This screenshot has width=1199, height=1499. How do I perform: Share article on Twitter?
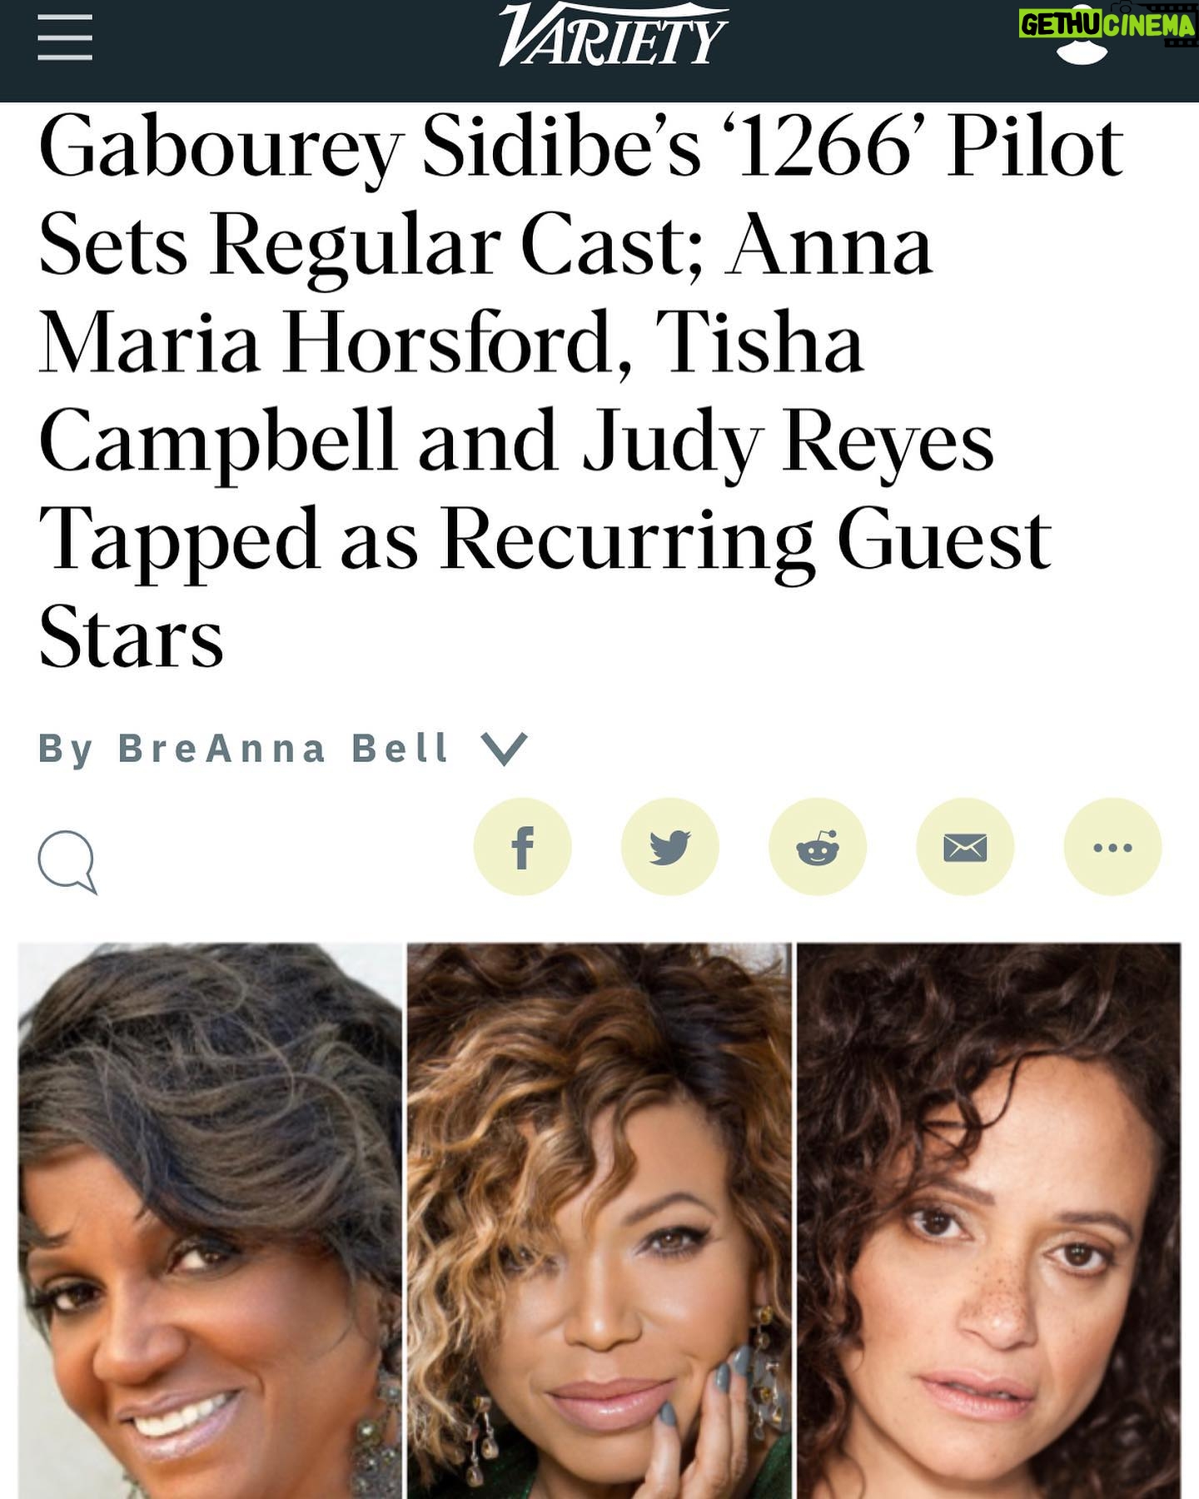point(669,847)
